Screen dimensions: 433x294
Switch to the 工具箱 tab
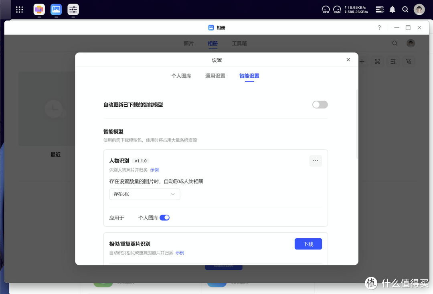coord(239,43)
